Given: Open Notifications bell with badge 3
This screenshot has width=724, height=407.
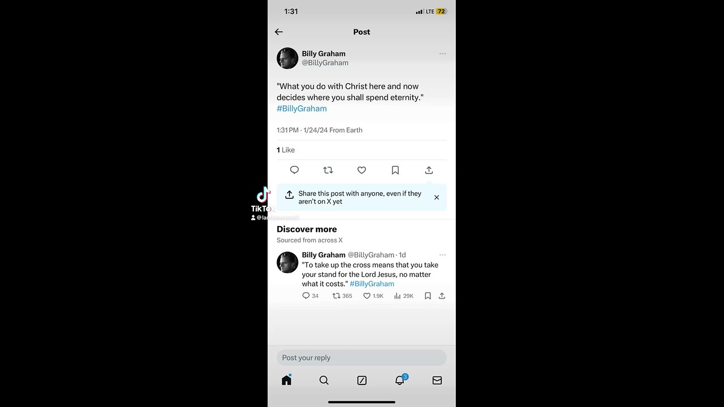Looking at the screenshot, I should pyautogui.click(x=400, y=380).
